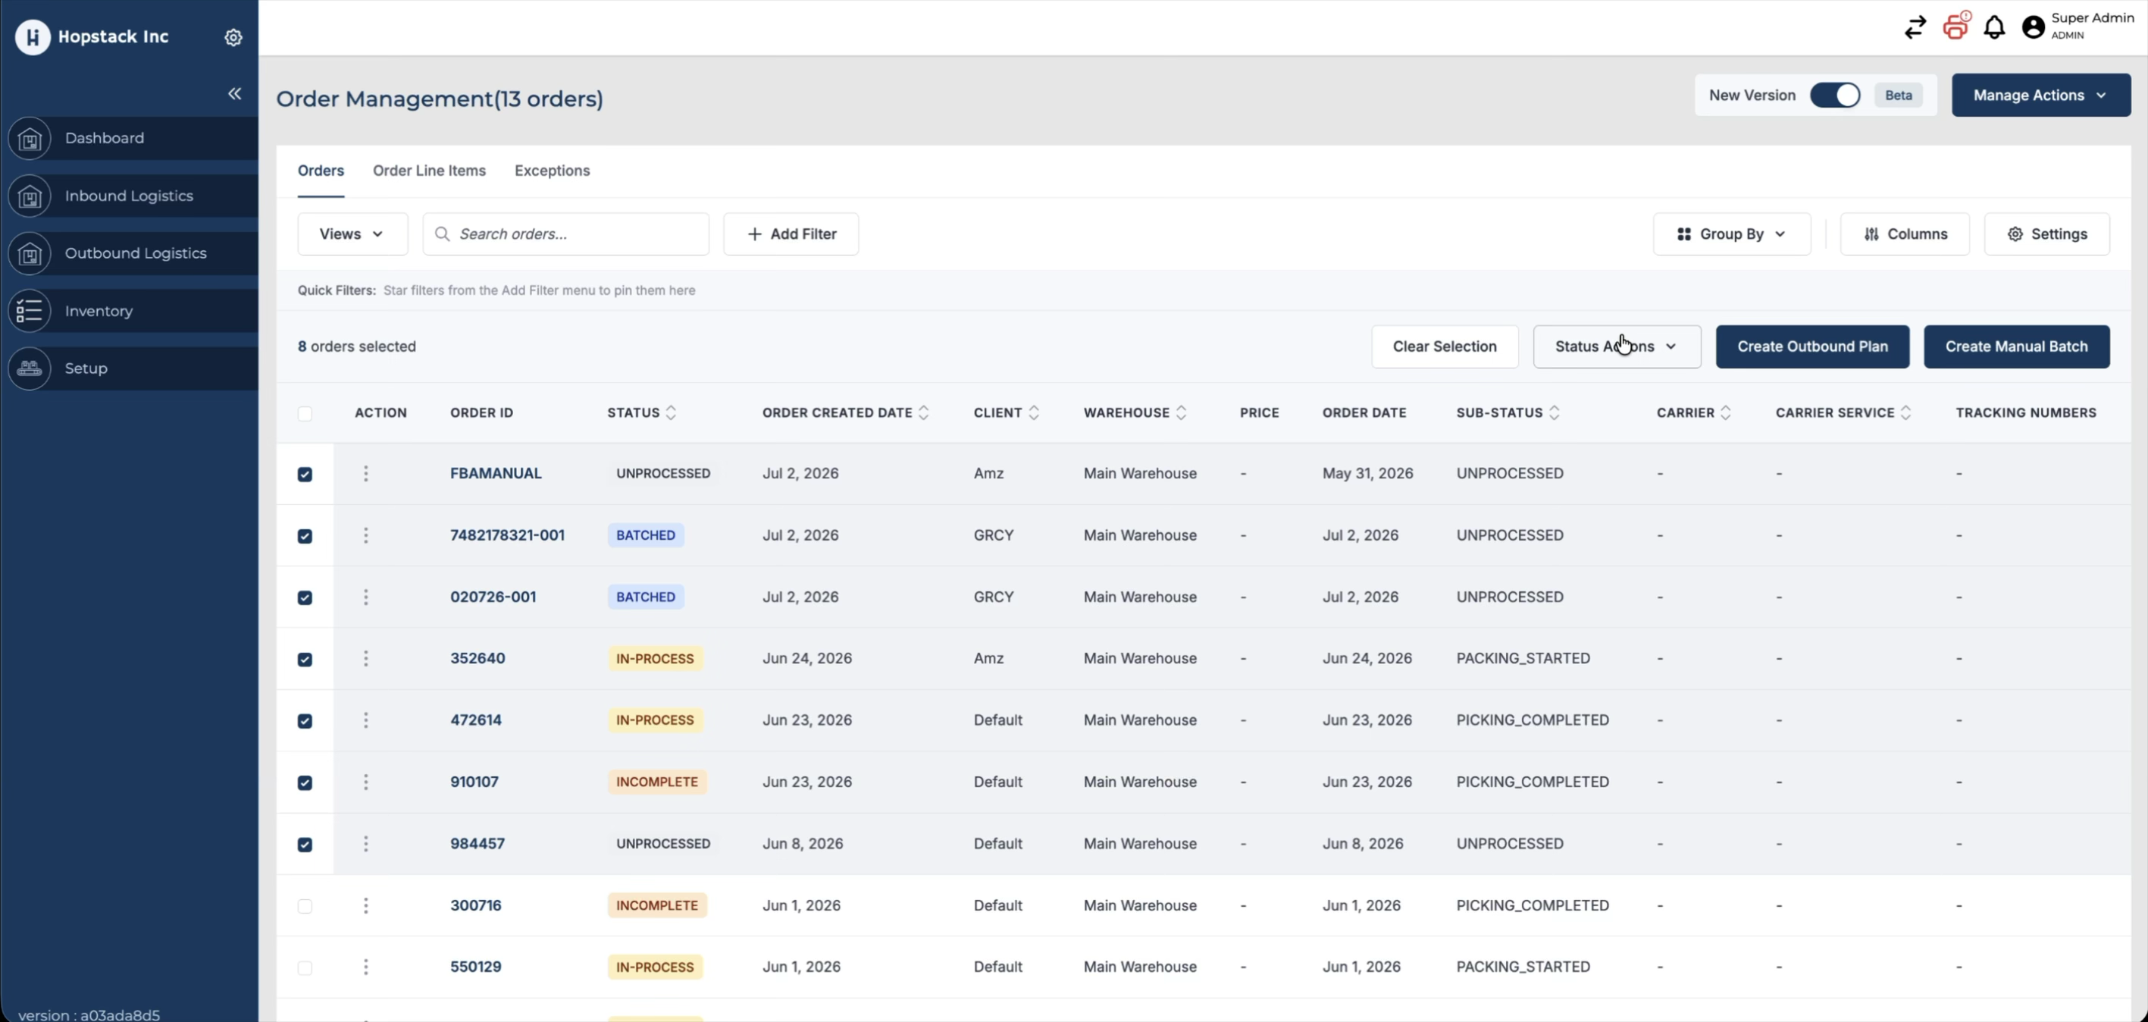The image size is (2148, 1022).
Task: Click the Dashboard sidebar icon
Action: coord(30,139)
